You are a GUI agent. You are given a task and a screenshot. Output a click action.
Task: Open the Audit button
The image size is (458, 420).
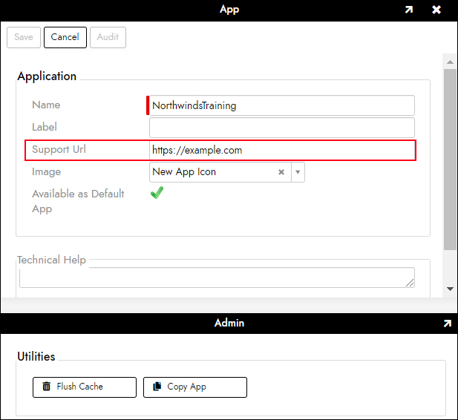pyautogui.click(x=108, y=37)
